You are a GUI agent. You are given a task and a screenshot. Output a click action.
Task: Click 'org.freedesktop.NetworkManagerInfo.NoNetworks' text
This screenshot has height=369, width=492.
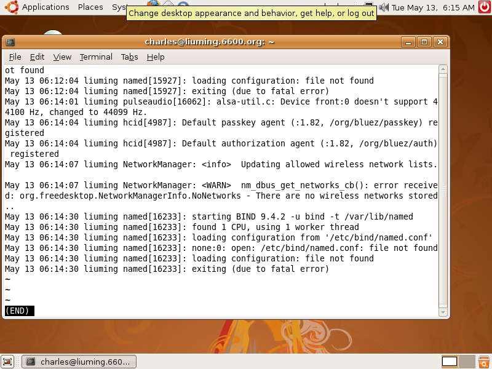click(x=130, y=196)
